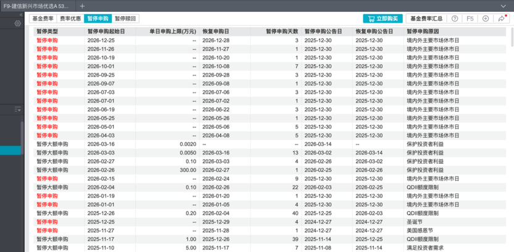This screenshot has width=514, height=252.
Task: Select the 暂停申购 tab
Action: pos(98,19)
